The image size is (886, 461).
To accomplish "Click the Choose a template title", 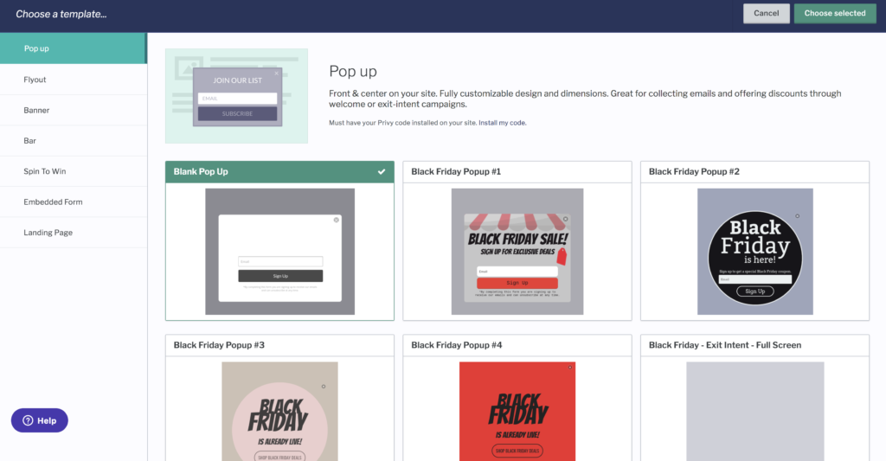I will 61,14.
